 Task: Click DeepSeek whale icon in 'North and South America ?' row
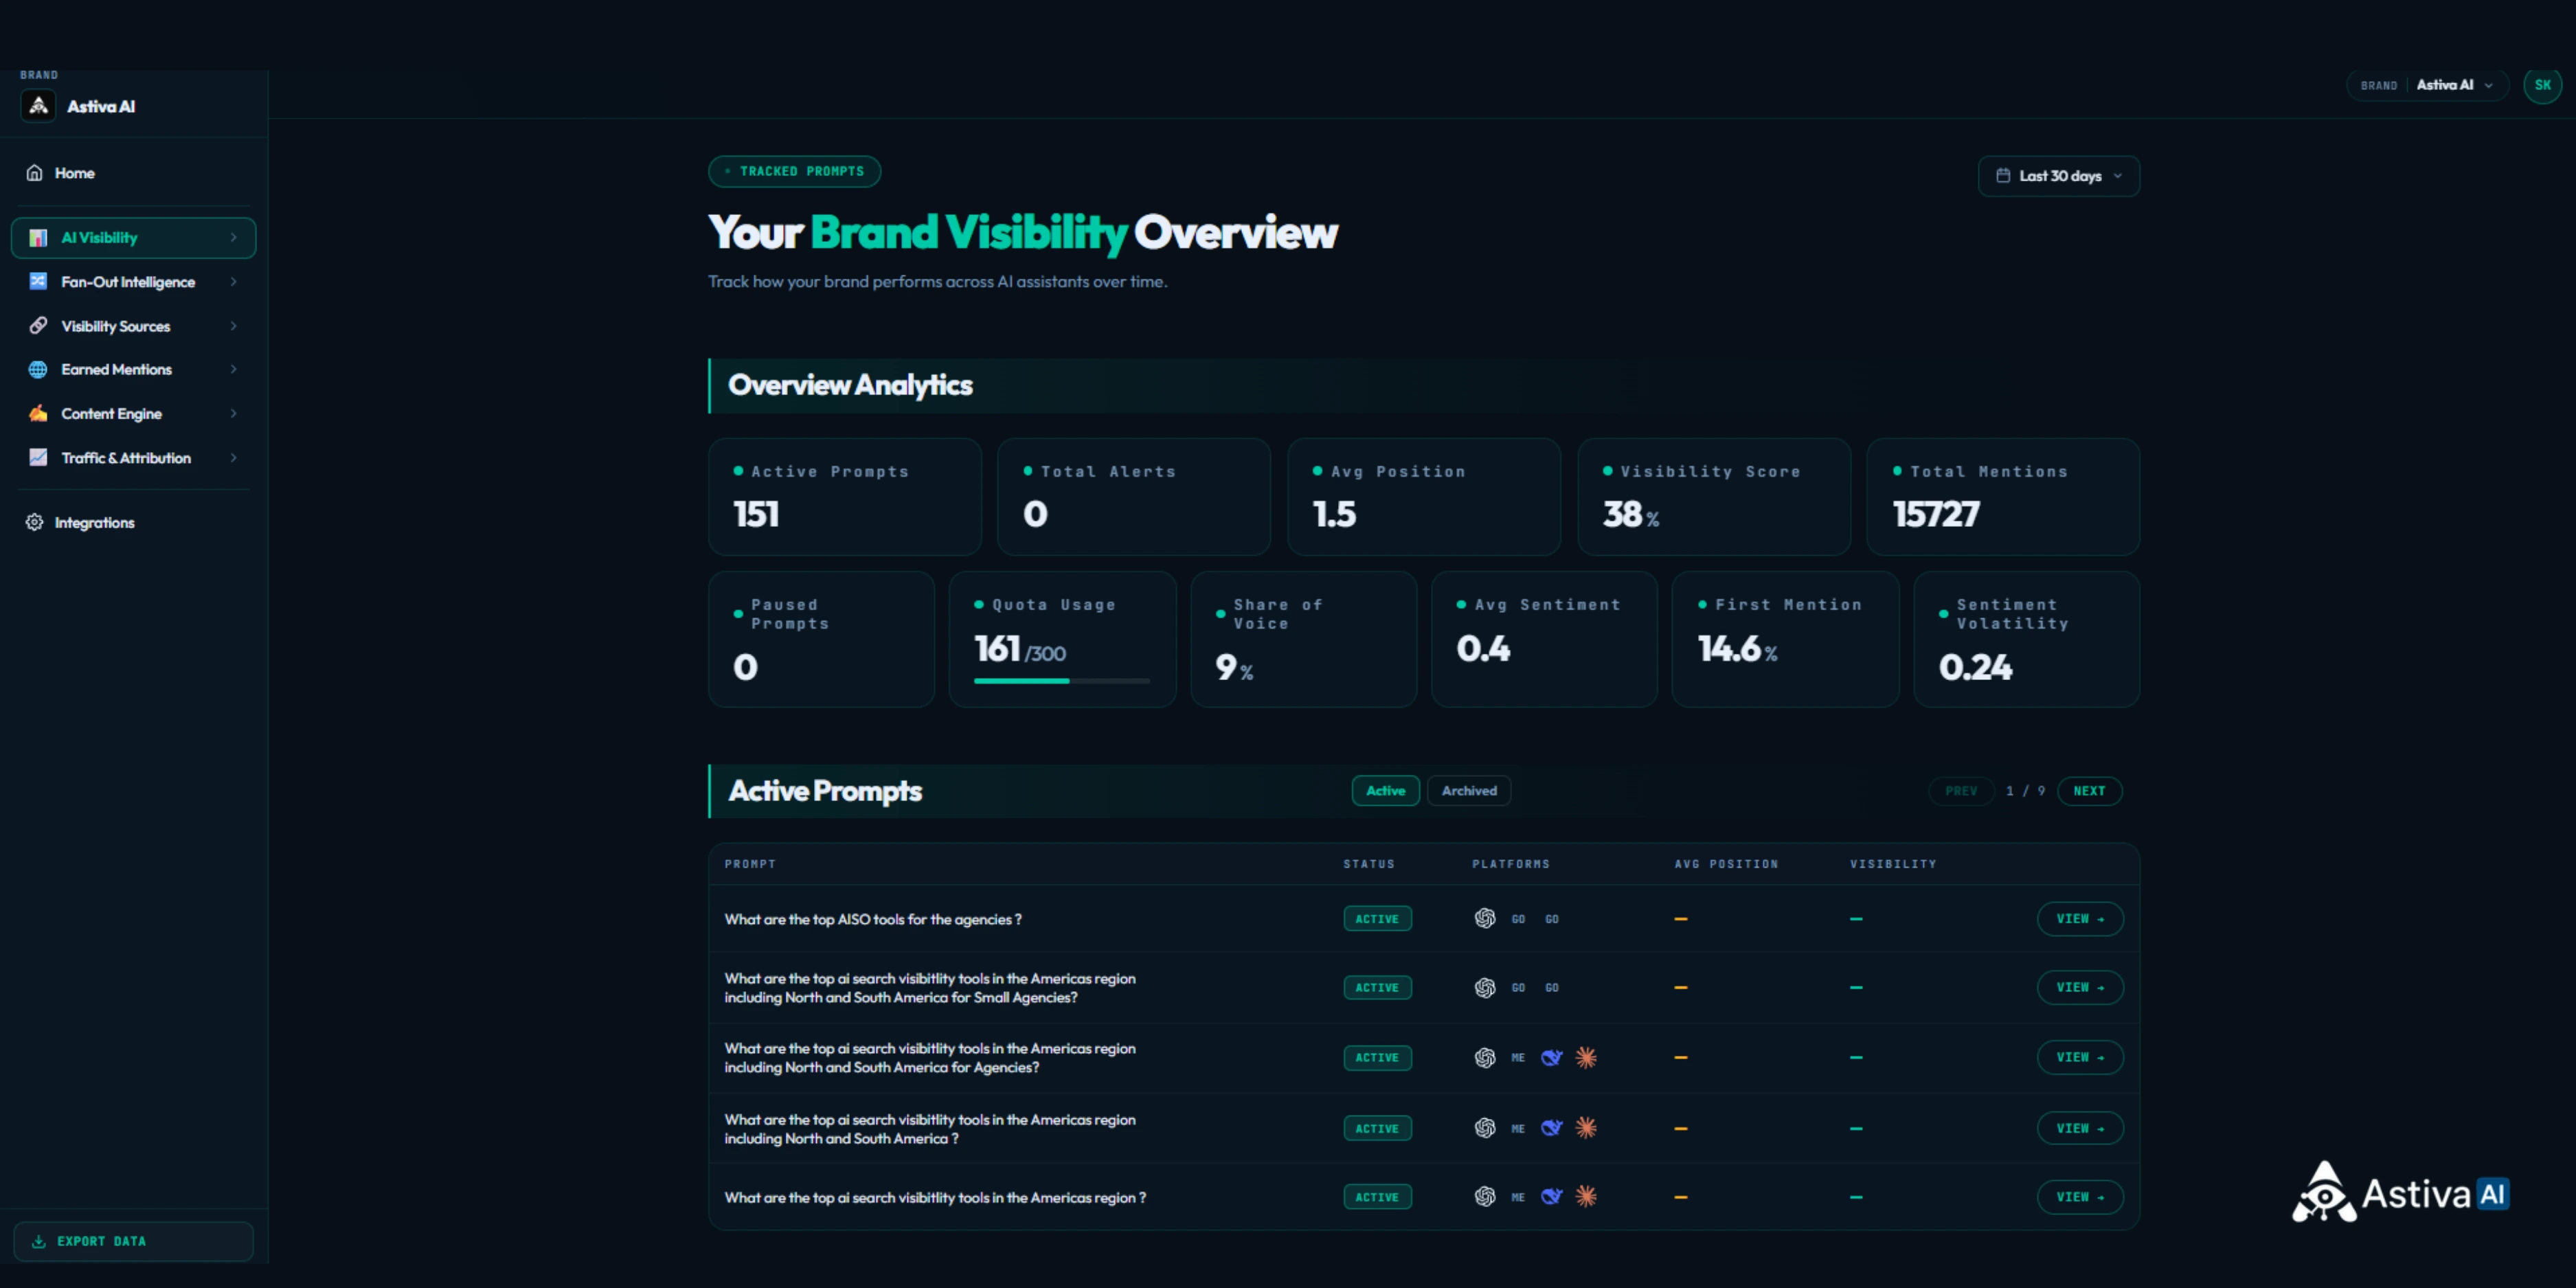click(x=1552, y=1129)
